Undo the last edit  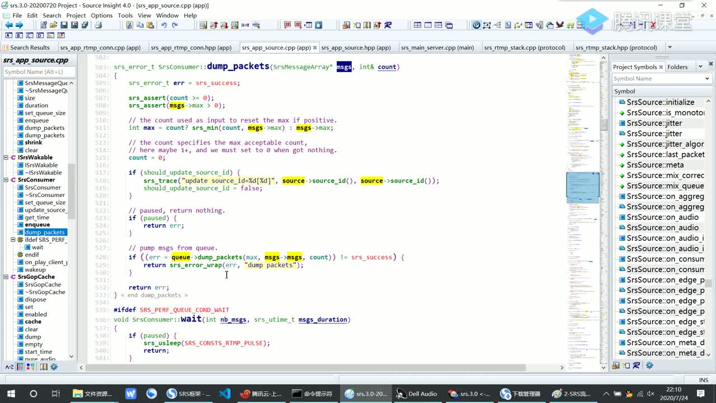(164, 25)
